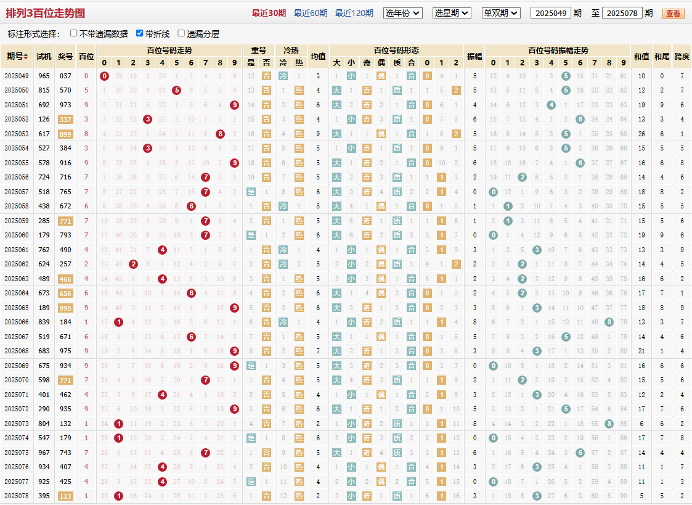This screenshot has height=505, width=692.
Task: Click the 查看 button
Action: [673, 13]
